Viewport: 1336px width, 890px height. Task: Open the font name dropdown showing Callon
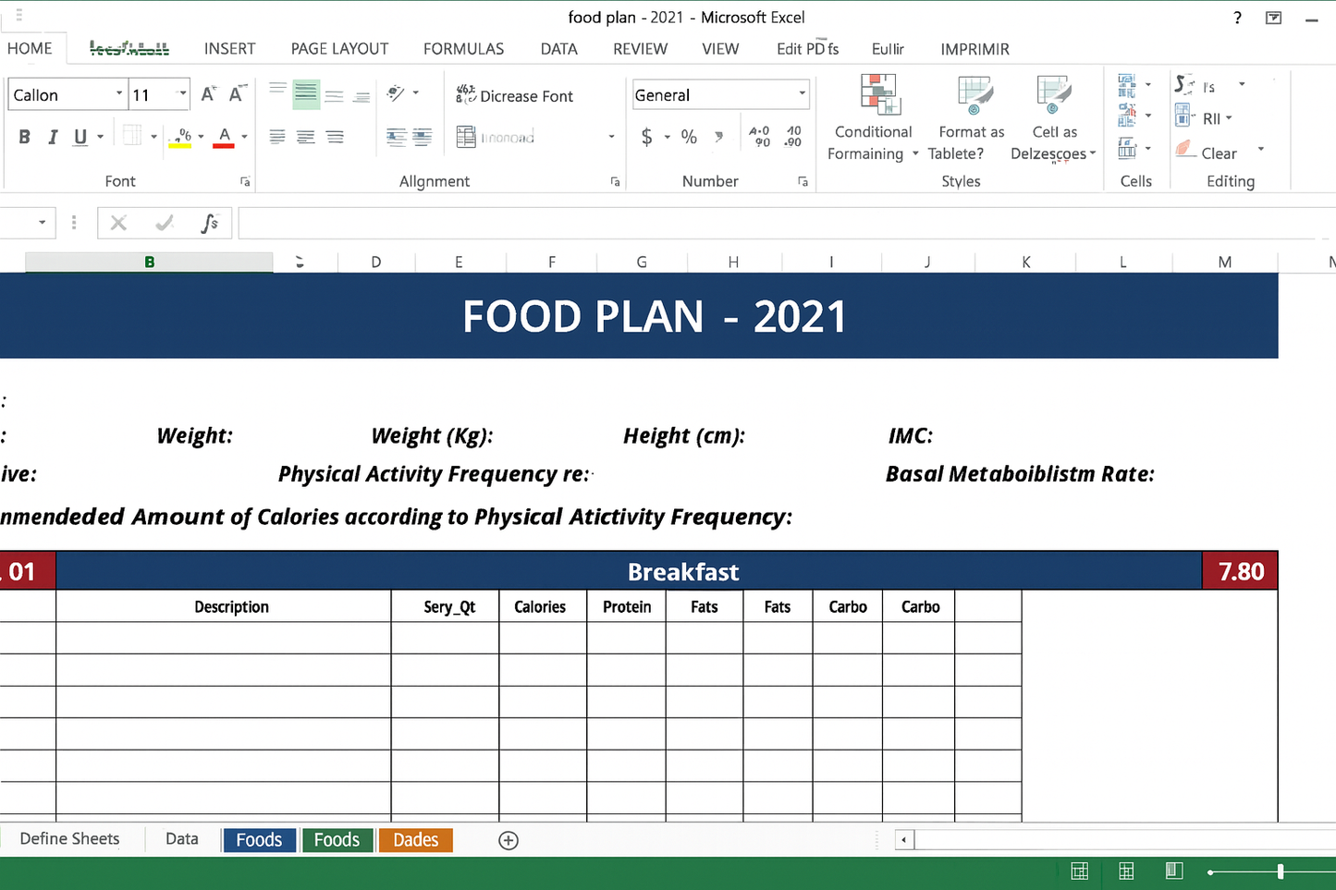[118, 93]
